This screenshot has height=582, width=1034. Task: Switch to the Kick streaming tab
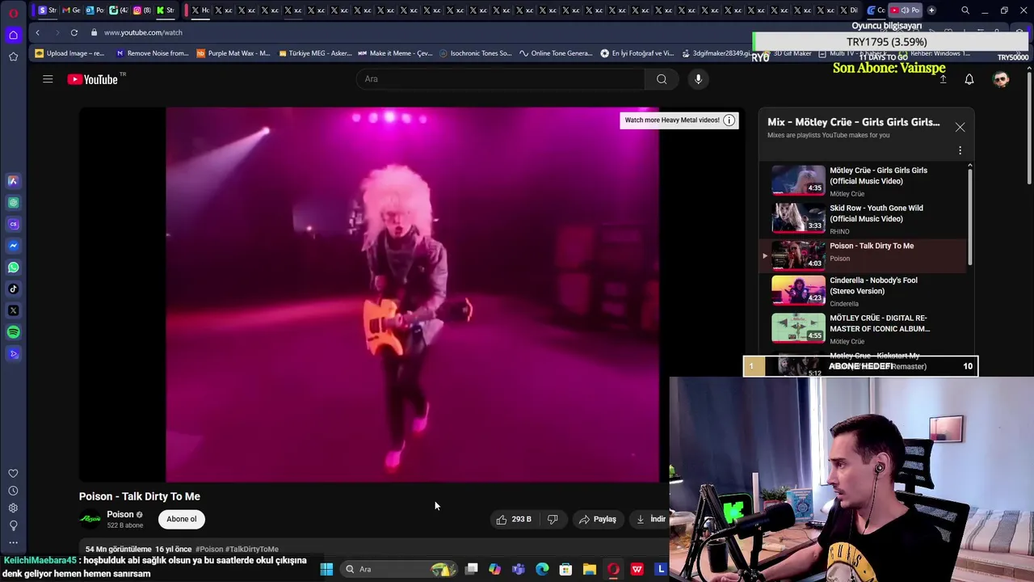(x=165, y=11)
